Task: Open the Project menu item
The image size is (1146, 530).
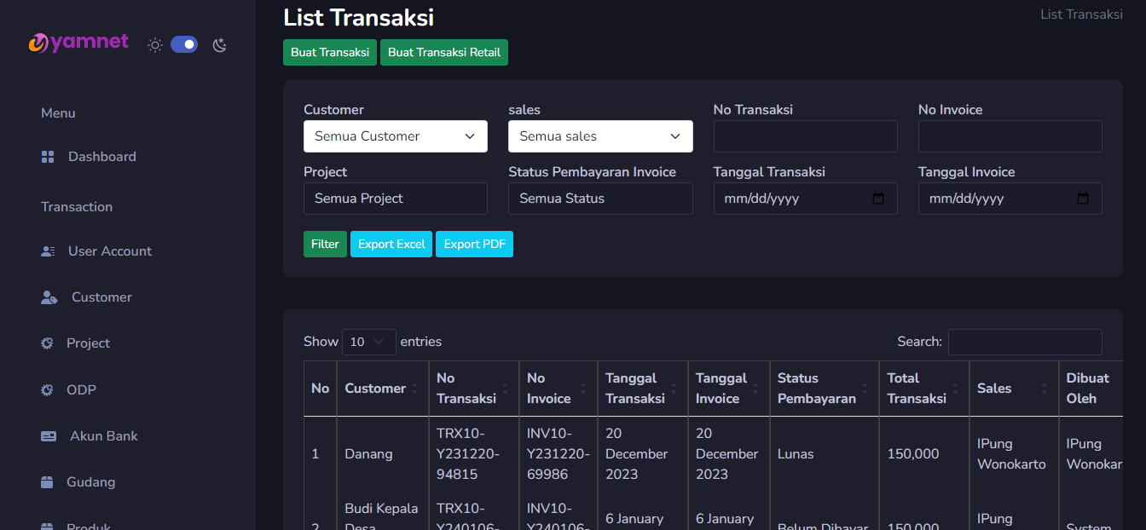Action: coord(88,343)
